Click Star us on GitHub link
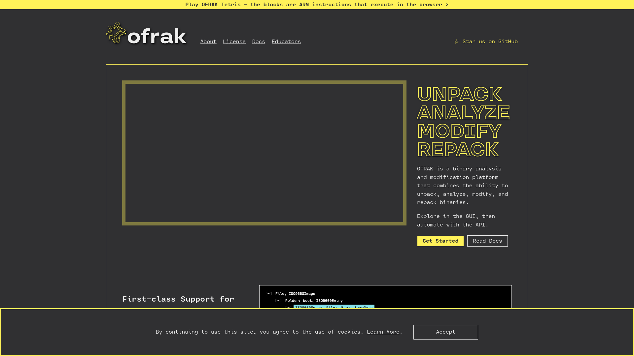The width and height of the screenshot is (634, 356). coord(486,42)
